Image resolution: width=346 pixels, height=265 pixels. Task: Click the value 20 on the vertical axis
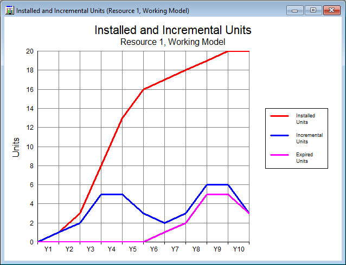coord(30,51)
